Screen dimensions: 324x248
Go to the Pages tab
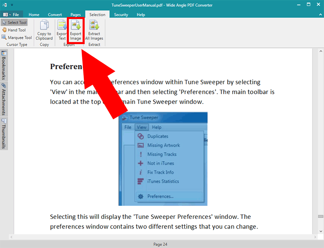click(x=76, y=15)
